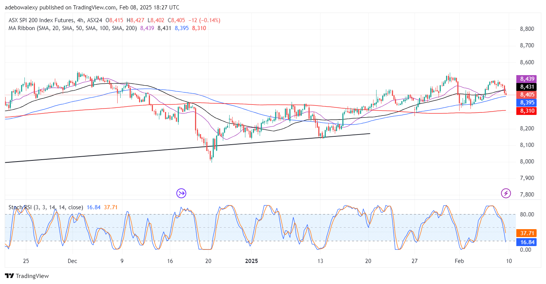Click the Dec date axis label
546x284 pixels.
tap(73, 261)
